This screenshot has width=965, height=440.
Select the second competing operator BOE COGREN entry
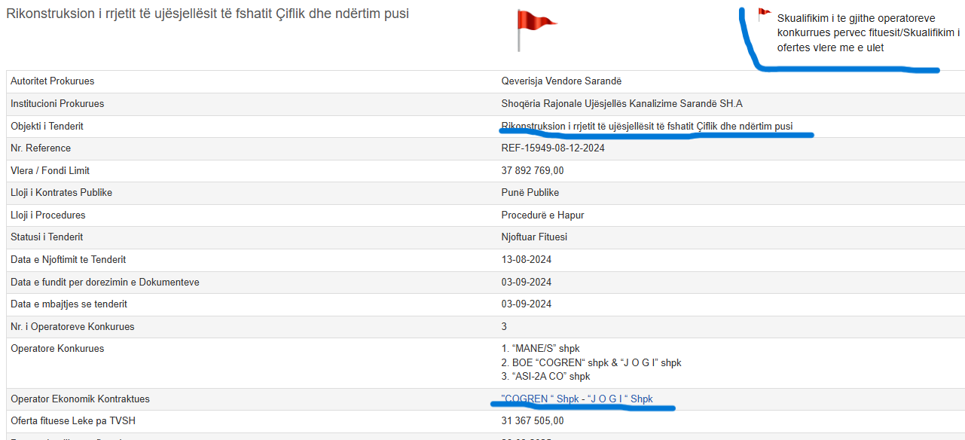point(591,362)
